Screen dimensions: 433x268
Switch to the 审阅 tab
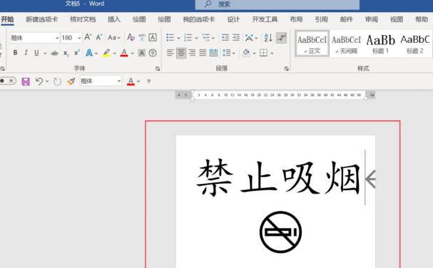pos(372,19)
